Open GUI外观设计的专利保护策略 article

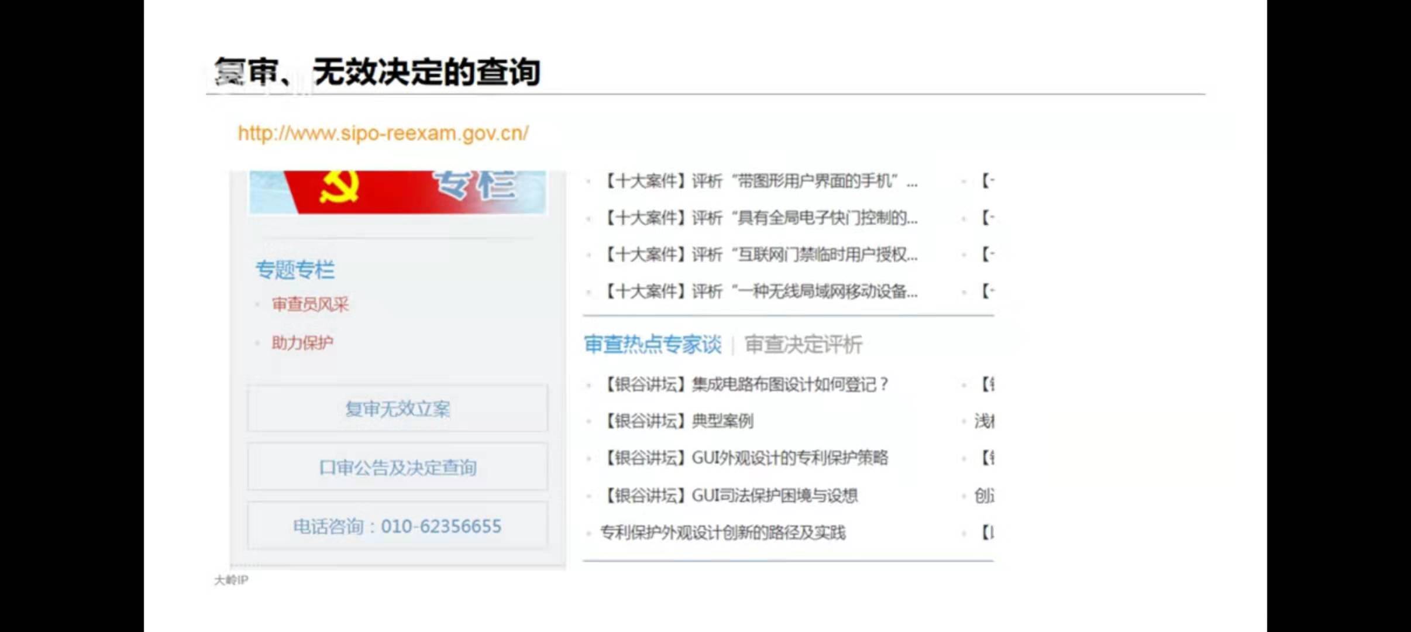click(x=746, y=458)
